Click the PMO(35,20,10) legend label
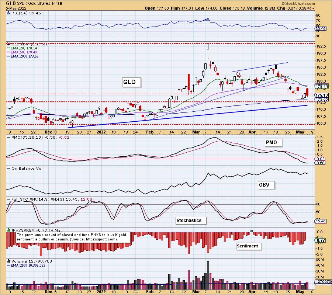The image size is (332, 295). (38, 137)
